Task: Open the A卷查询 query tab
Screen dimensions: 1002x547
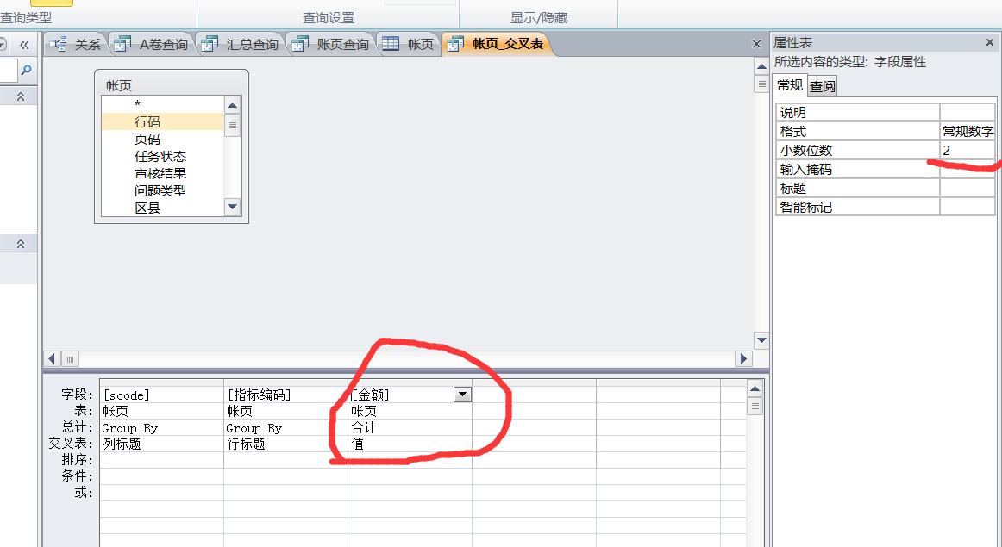Action: (x=153, y=45)
